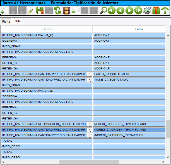Select first SOBREIVA row with ACOPIO filter
The width and height of the screenshot is (171, 165).
[47, 41]
